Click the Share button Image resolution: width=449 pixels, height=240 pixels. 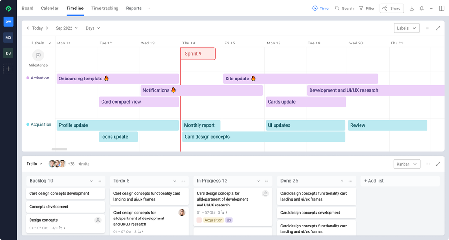tap(392, 8)
